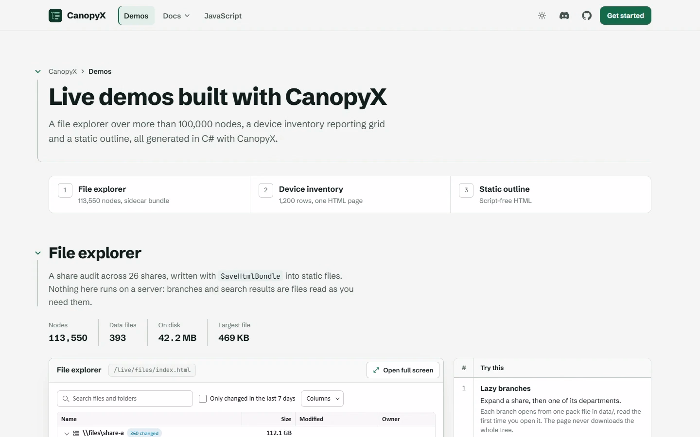This screenshot has height=437, width=700.
Task: Click the Modified column header
Action: click(x=336, y=419)
